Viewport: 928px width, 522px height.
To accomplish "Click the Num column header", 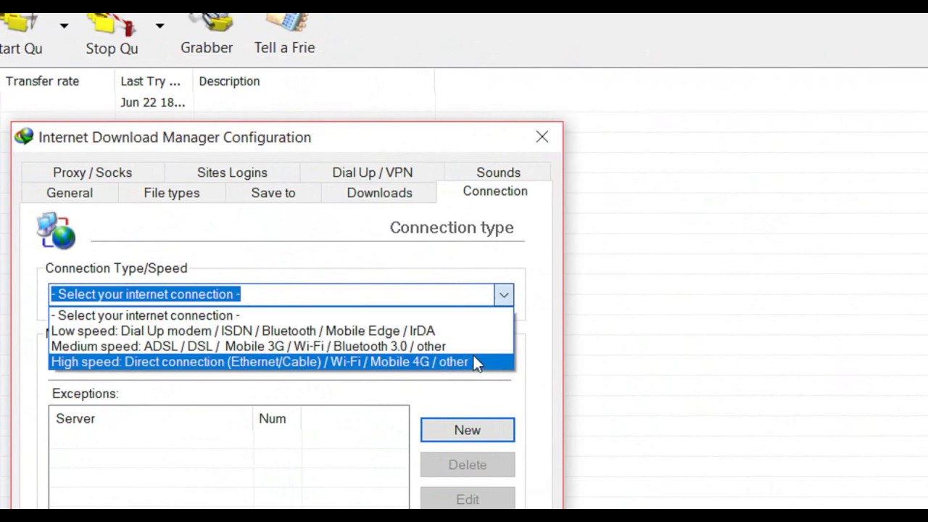I will click(276, 418).
